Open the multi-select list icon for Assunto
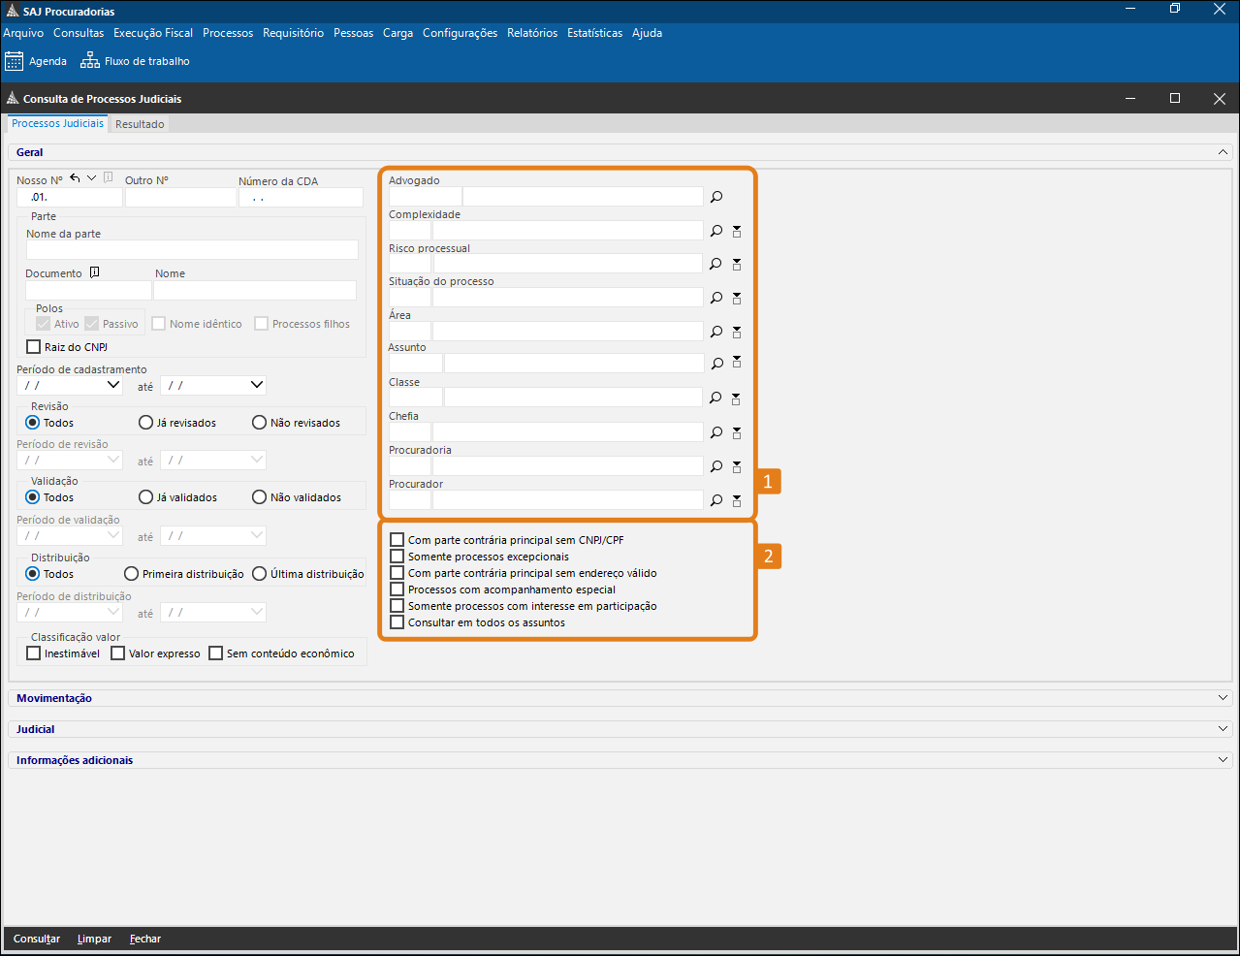Screen dimensions: 1240x956 [x=737, y=362]
